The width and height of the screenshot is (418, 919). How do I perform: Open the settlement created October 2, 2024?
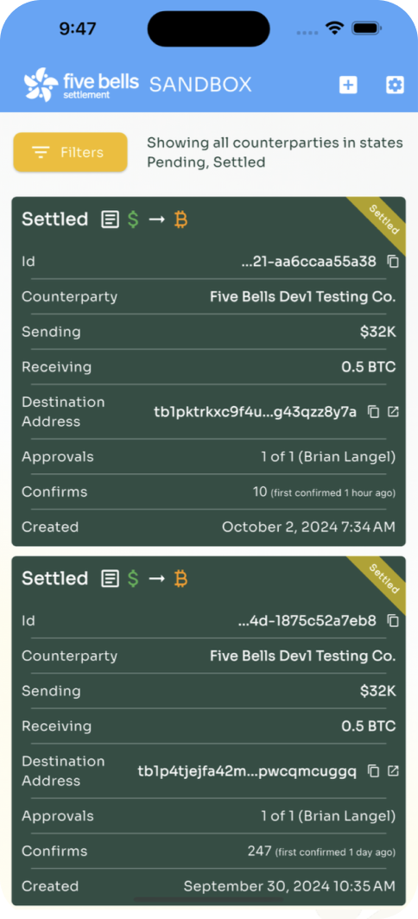click(209, 371)
